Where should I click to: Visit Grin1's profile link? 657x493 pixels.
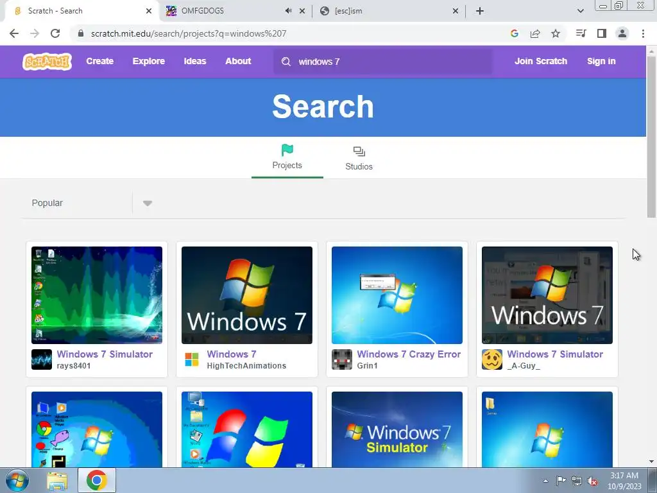pyautogui.click(x=367, y=365)
